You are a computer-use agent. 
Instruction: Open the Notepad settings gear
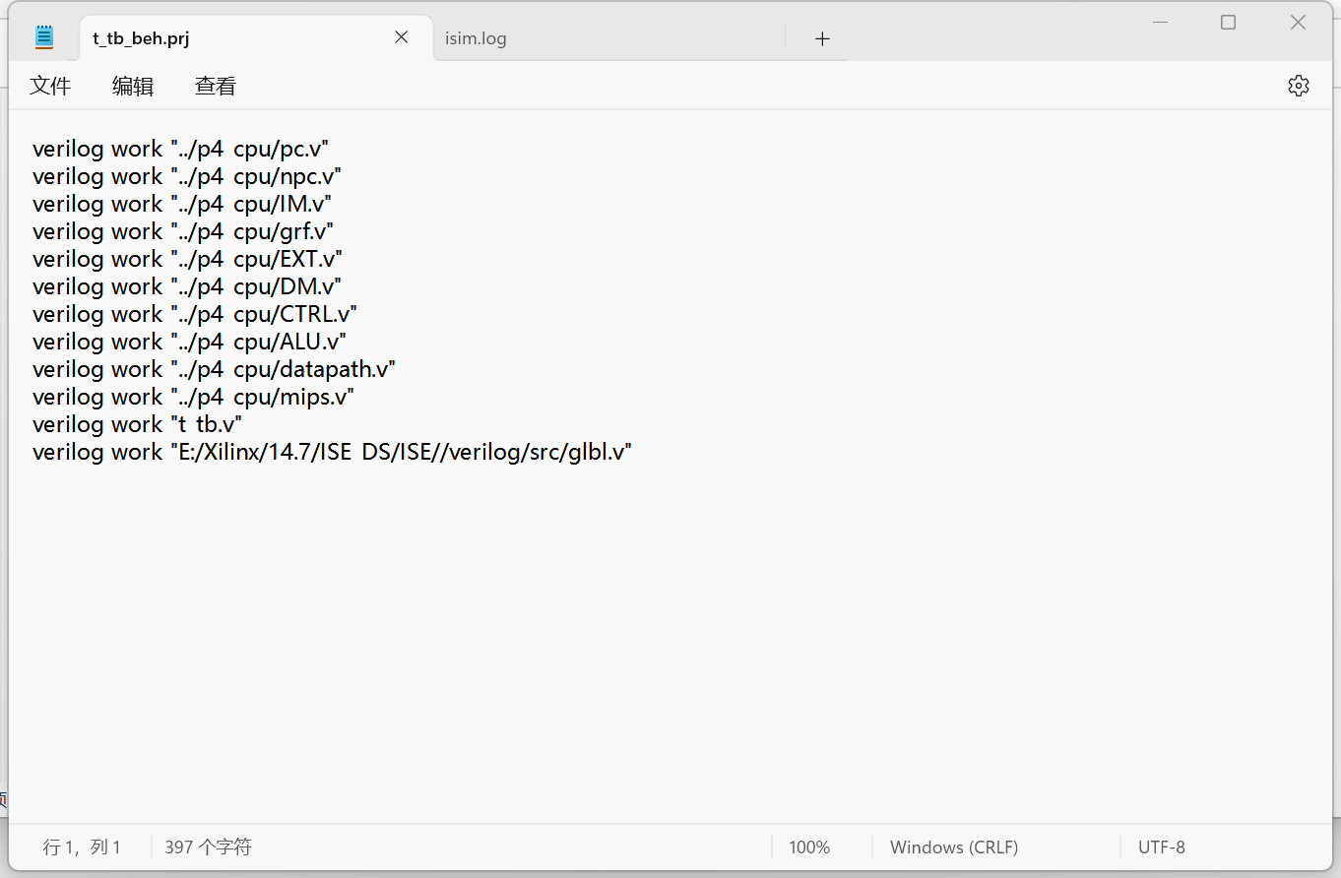pos(1298,86)
